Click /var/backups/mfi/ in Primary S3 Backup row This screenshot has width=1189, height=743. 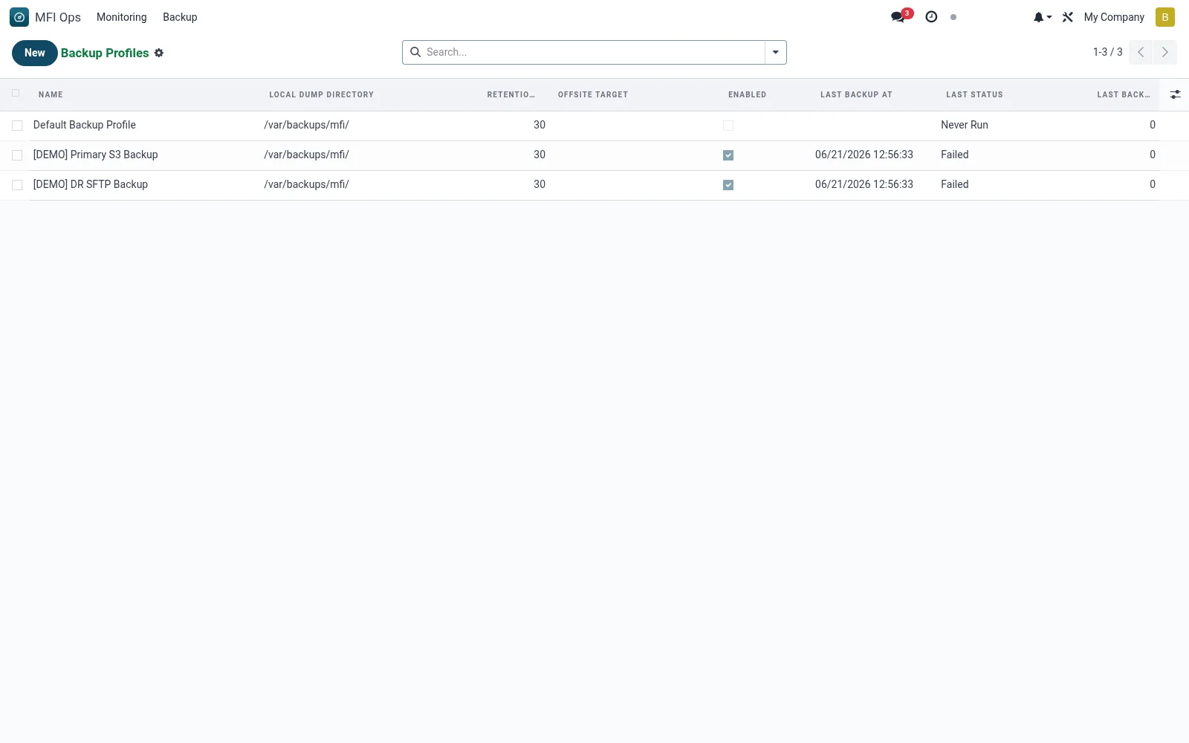306,155
